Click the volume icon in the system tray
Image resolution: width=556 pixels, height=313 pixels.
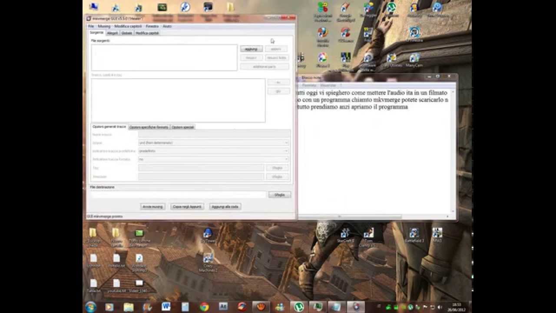440,307
